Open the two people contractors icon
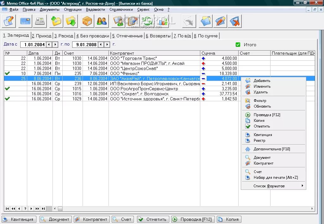Image resolution: width=324 pixels, height=224 pixels. (x=102, y=21)
